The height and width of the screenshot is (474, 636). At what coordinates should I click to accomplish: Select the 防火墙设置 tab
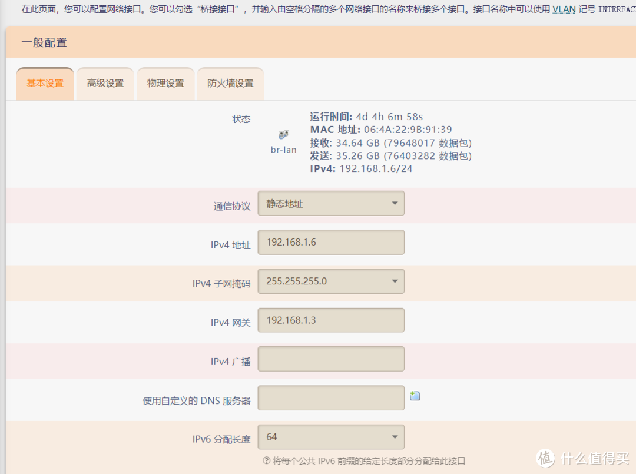point(230,83)
